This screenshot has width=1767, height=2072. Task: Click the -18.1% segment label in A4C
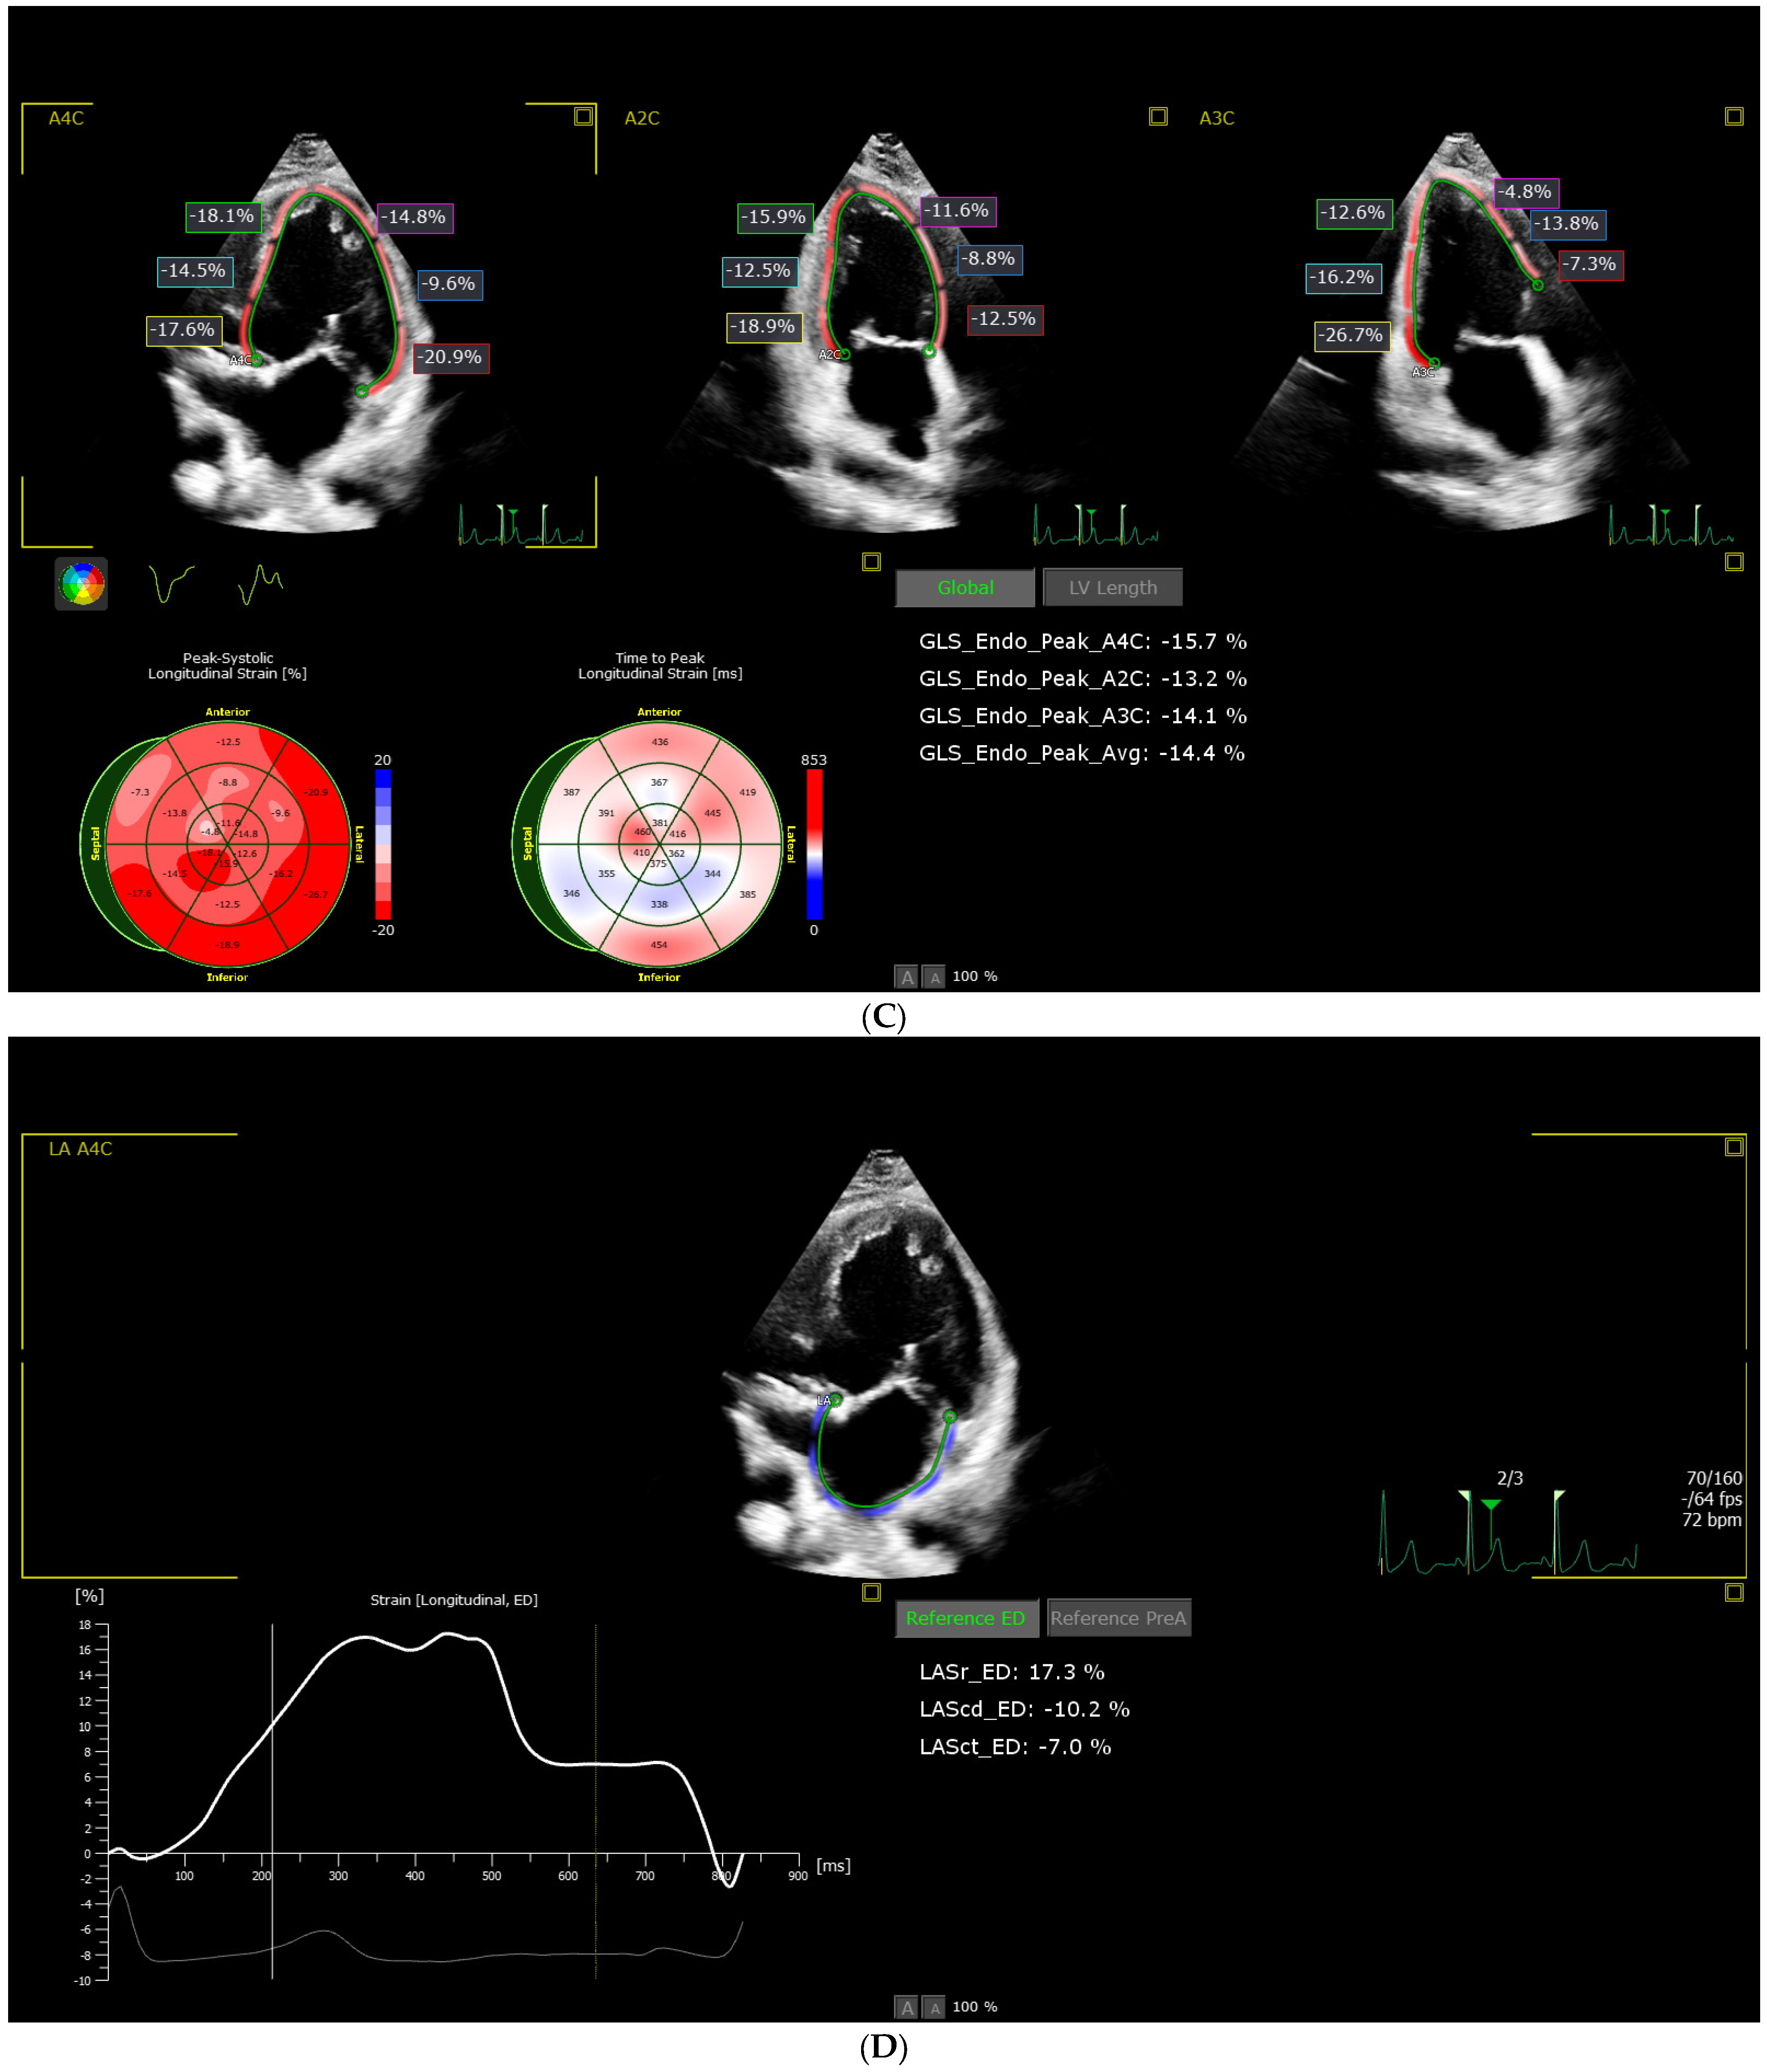click(223, 216)
